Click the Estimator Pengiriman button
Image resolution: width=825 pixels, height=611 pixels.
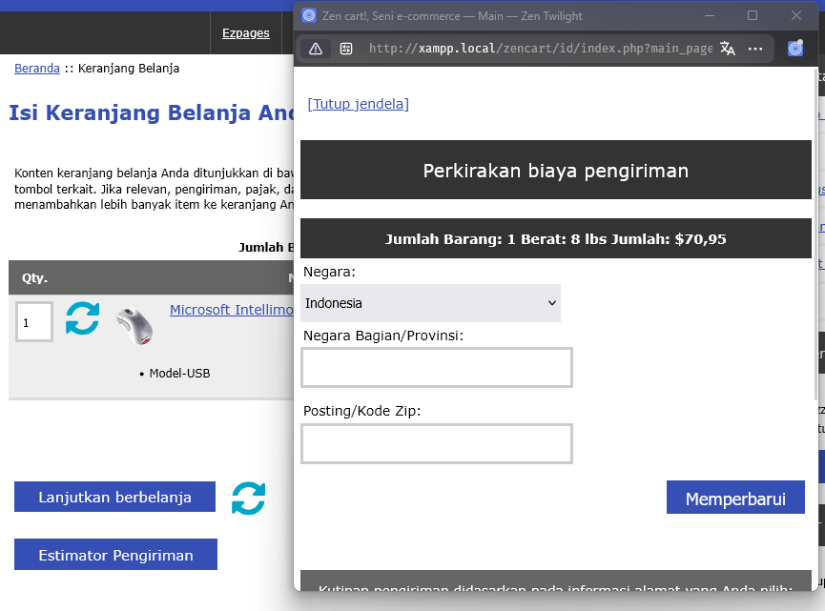pyautogui.click(x=115, y=555)
